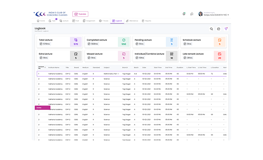Click the India's Club of Coaching Classes logo
Screen dimensions: 263x160
click(x=51, y=14)
